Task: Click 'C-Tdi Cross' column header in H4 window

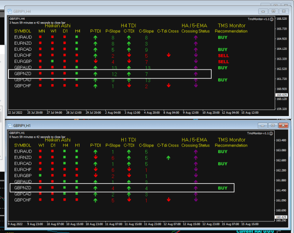Action: click(x=168, y=31)
